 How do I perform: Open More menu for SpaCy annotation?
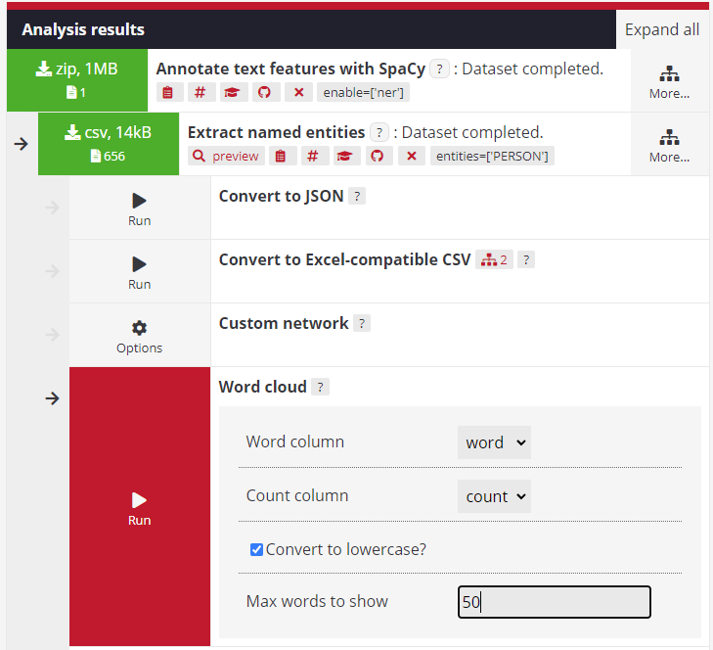[x=669, y=81]
